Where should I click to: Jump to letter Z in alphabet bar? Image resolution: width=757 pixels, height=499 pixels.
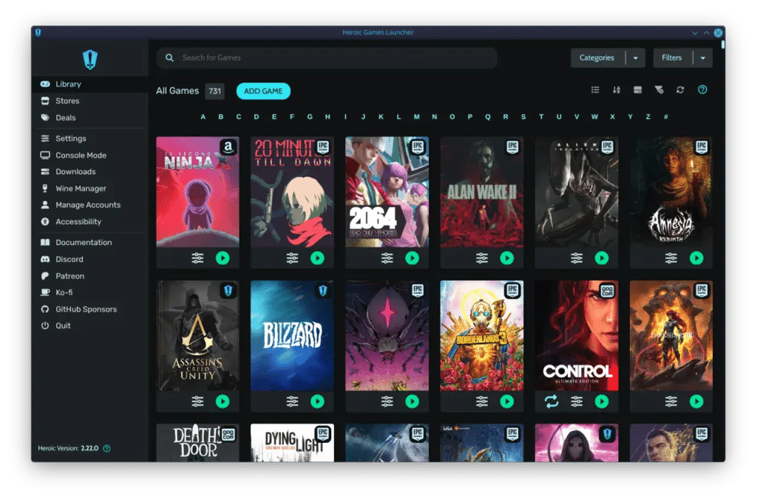tap(648, 117)
